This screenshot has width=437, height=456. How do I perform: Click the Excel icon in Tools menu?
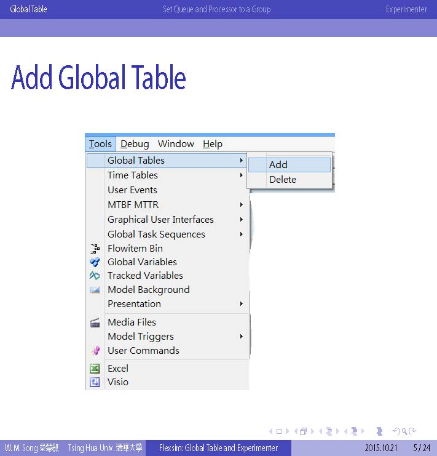click(95, 369)
